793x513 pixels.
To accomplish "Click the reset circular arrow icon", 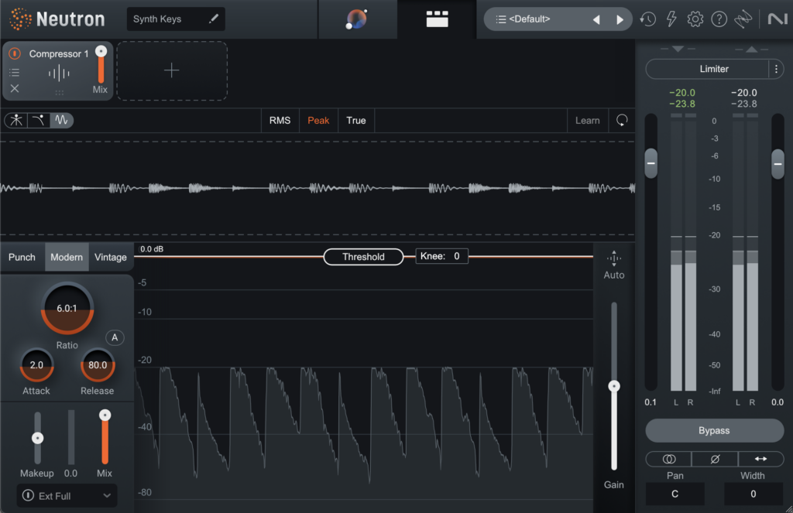I will (622, 120).
